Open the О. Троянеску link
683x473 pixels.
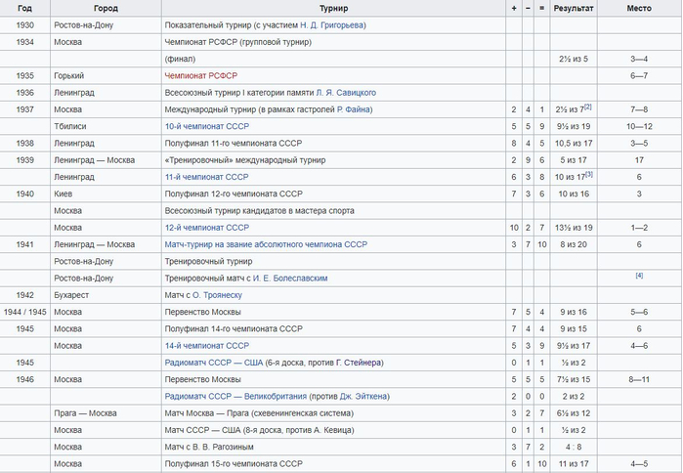pos(217,295)
